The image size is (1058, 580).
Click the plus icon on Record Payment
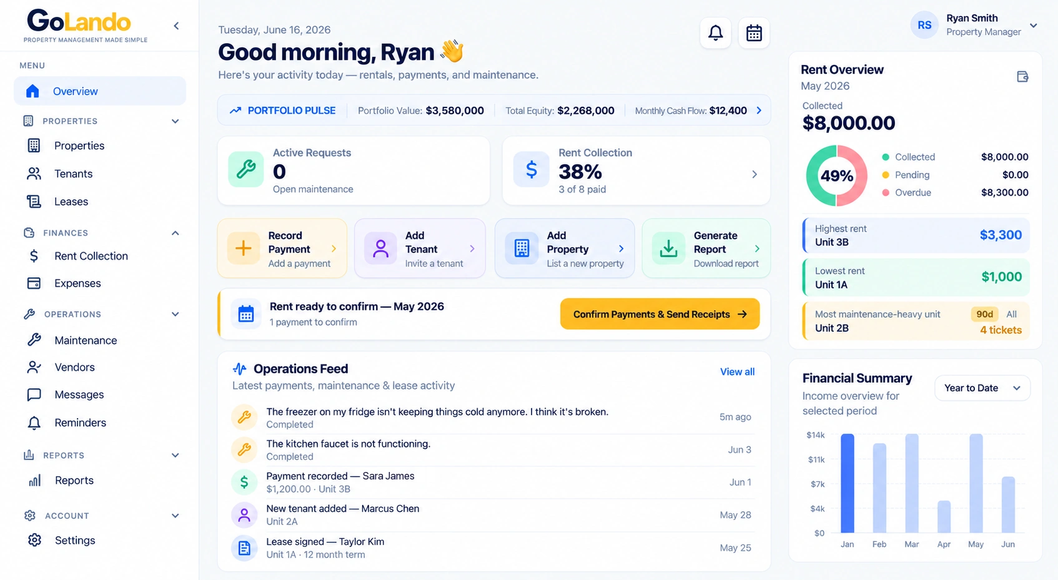(243, 248)
